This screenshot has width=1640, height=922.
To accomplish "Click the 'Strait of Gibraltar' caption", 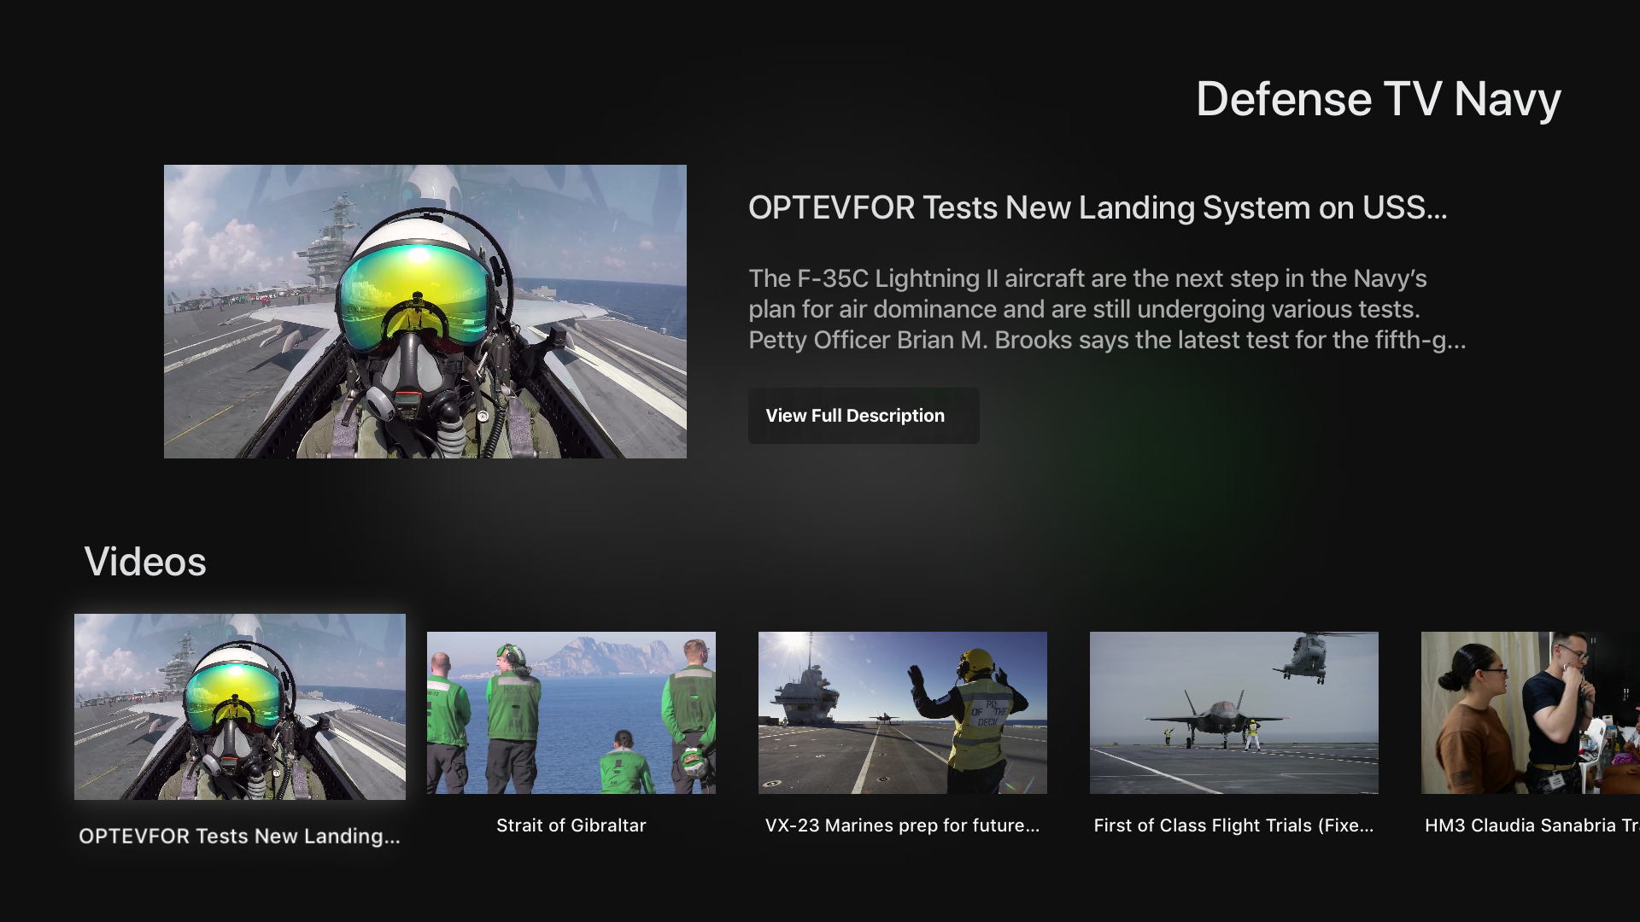I will [571, 826].
